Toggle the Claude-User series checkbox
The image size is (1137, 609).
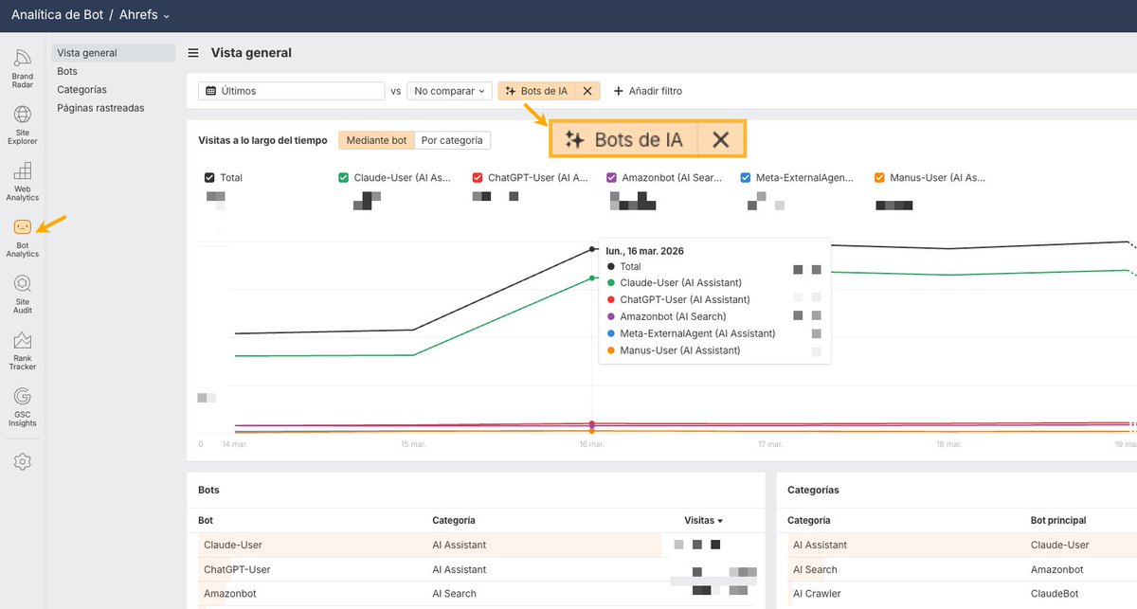click(344, 177)
